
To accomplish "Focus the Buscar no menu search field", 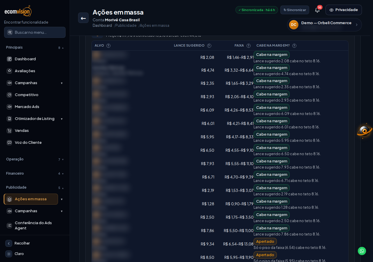I will (35, 32).
